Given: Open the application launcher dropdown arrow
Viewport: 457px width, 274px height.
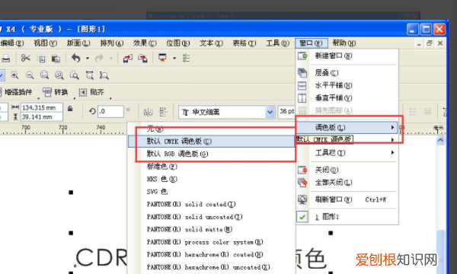Looking at the screenshot, I should [x=174, y=59].
